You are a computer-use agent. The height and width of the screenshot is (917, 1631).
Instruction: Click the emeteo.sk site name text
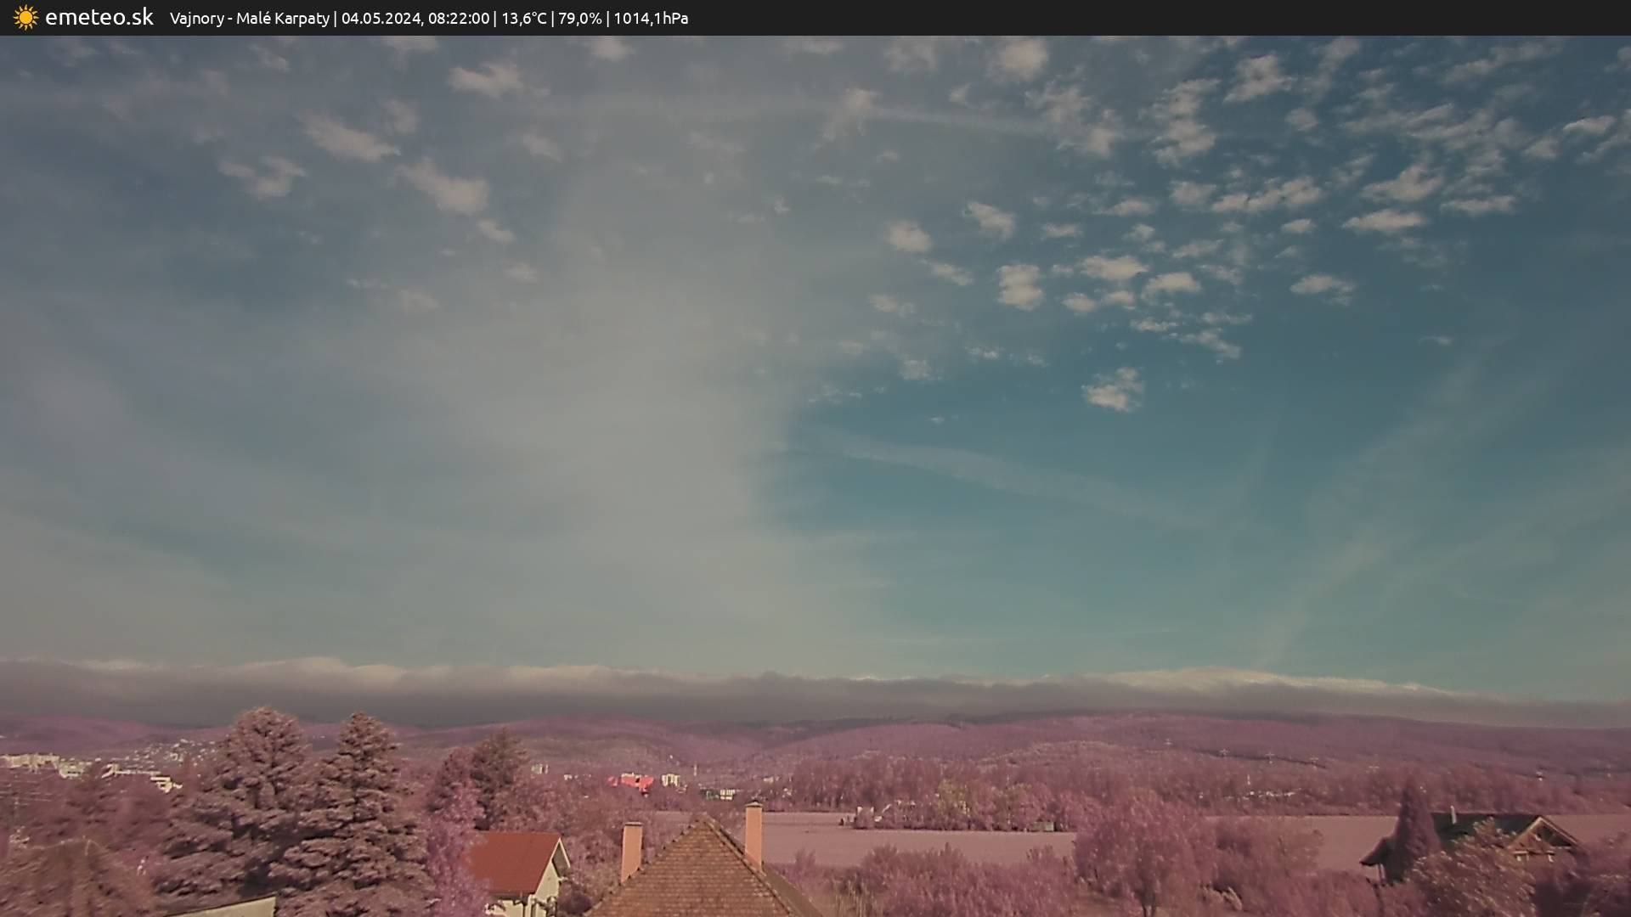[x=99, y=18]
